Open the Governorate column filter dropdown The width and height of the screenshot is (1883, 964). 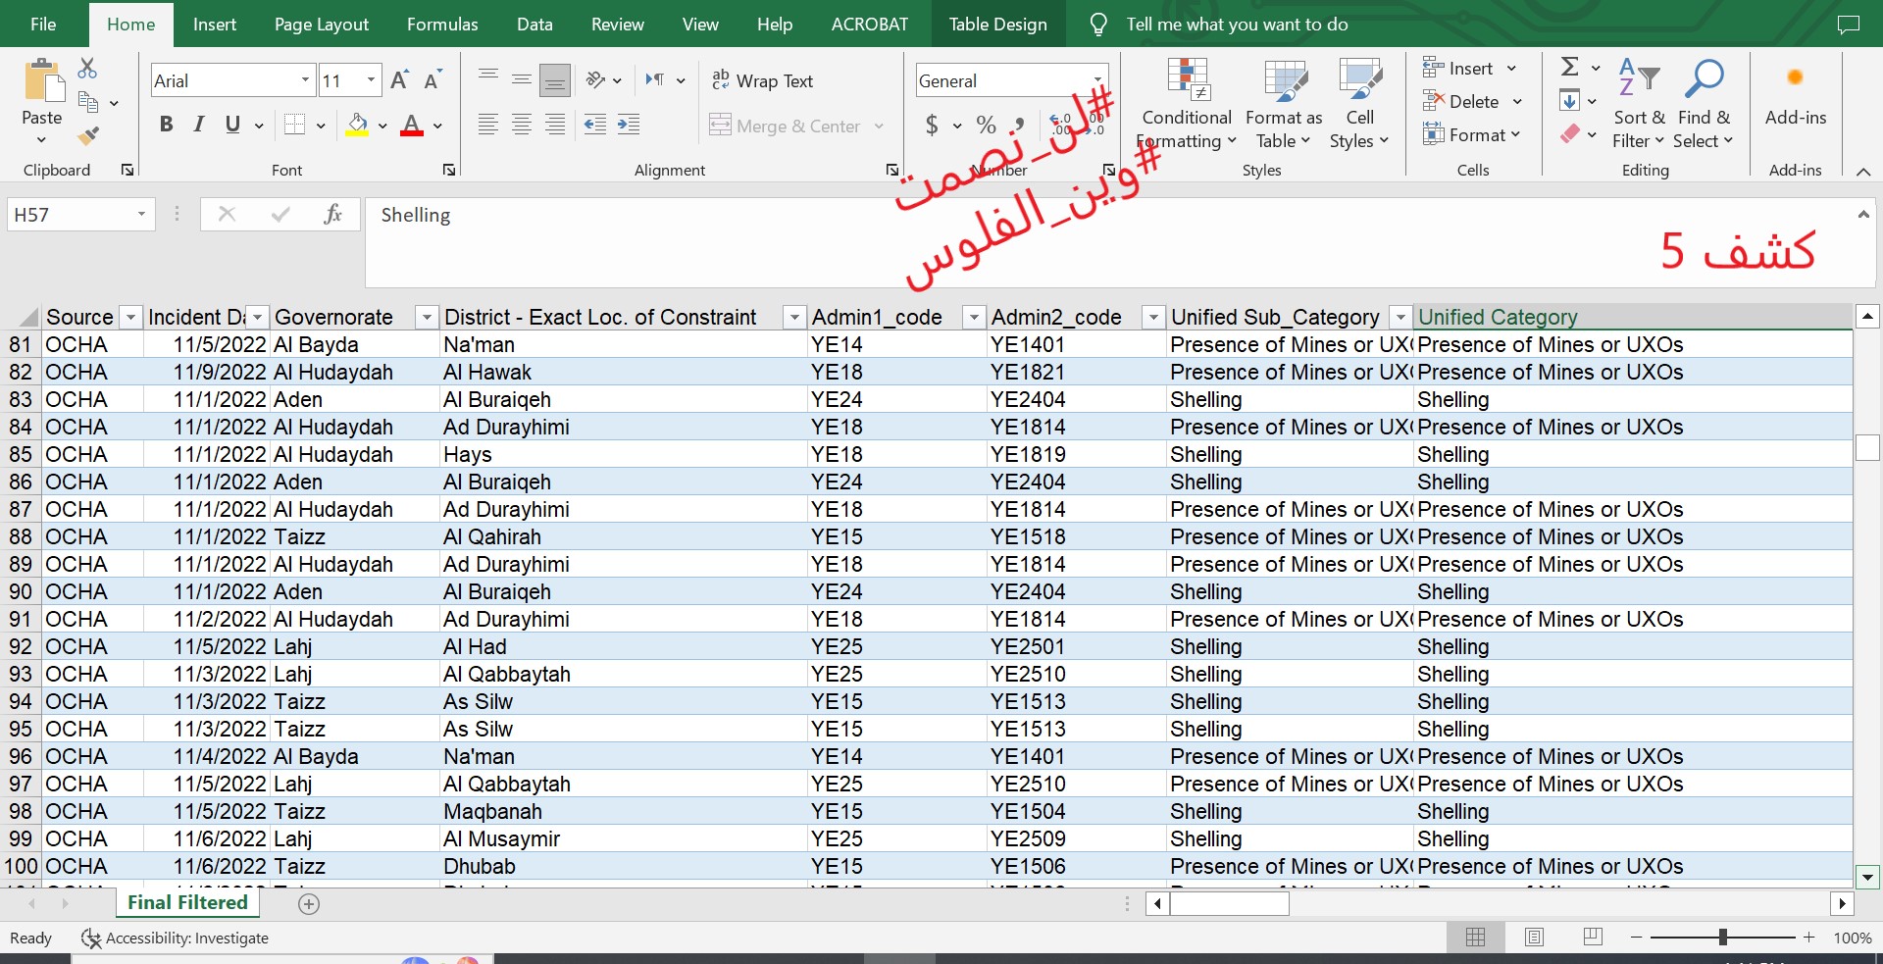pyautogui.click(x=426, y=317)
